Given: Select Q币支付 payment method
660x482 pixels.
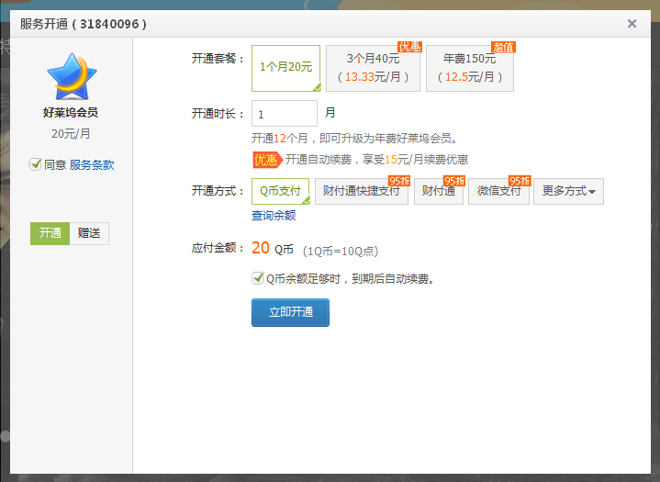Looking at the screenshot, I should tap(280, 191).
